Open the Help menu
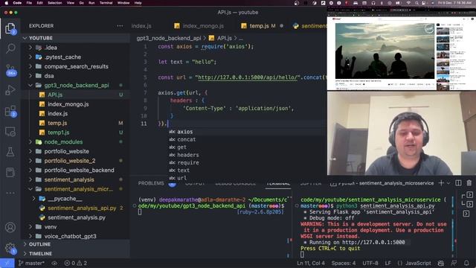The height and width of the screenshot is (268, 476). 138,3
